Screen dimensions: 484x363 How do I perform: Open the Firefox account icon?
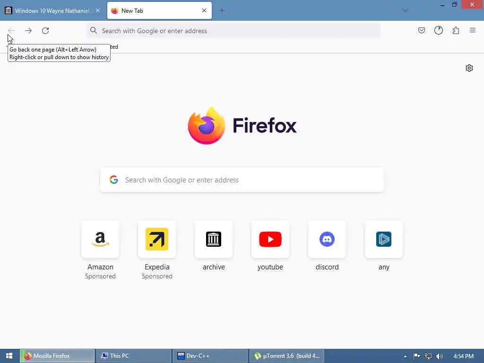point(439,30)
